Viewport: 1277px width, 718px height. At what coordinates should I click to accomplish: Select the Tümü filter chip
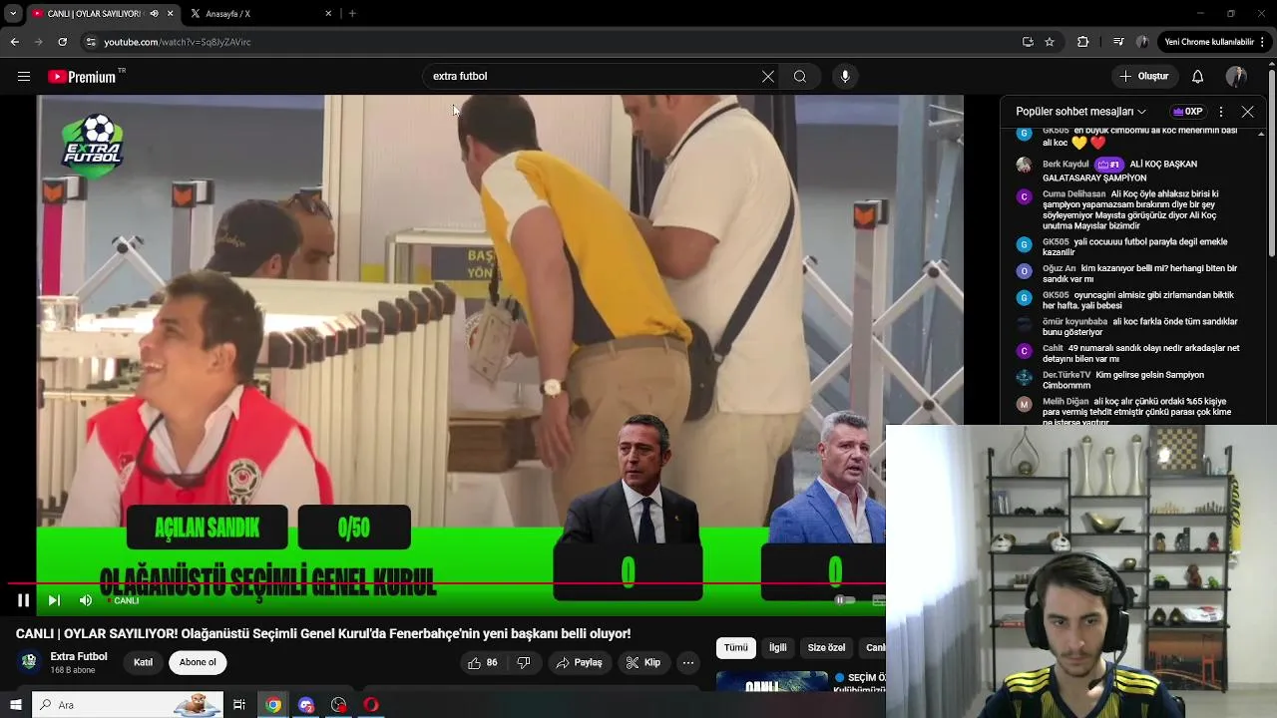(x=735, y=648)
